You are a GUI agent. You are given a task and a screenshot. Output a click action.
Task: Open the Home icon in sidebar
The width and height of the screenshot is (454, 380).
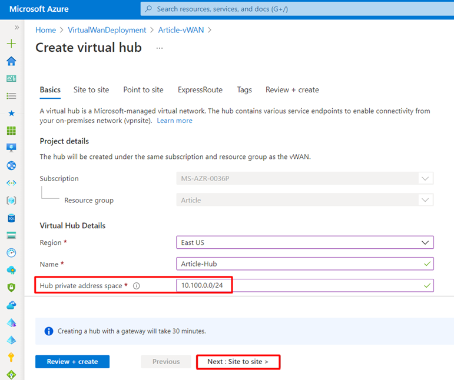click(11, 61)
